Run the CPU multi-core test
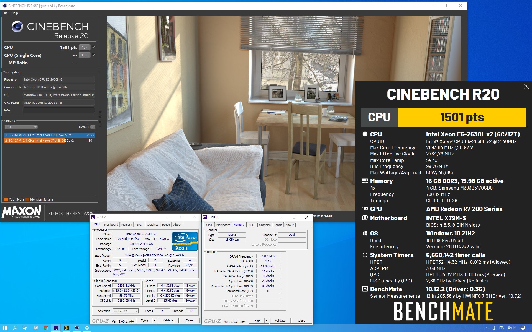The image size is (532, 332). point(84,48)
